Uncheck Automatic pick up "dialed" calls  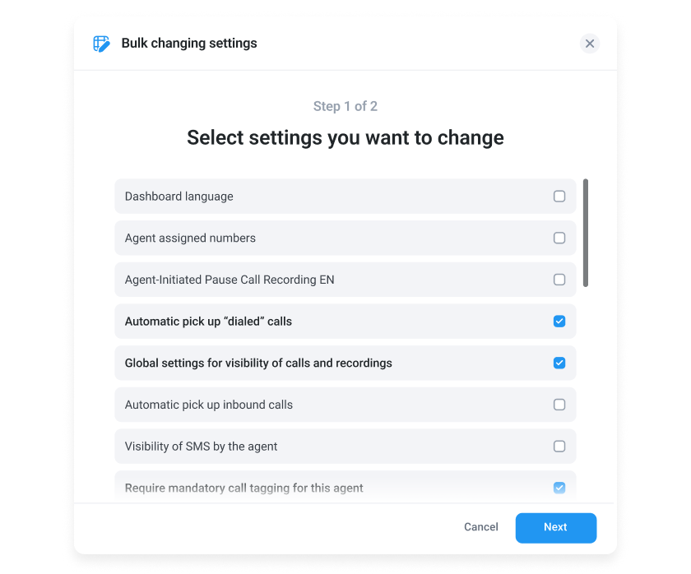pos(559,322)
